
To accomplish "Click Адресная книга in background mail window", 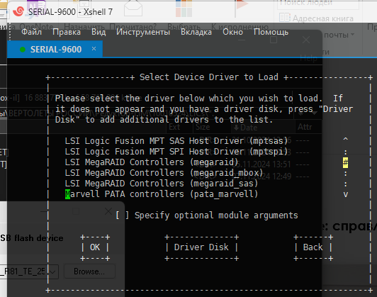I will [x=323, y=18].
